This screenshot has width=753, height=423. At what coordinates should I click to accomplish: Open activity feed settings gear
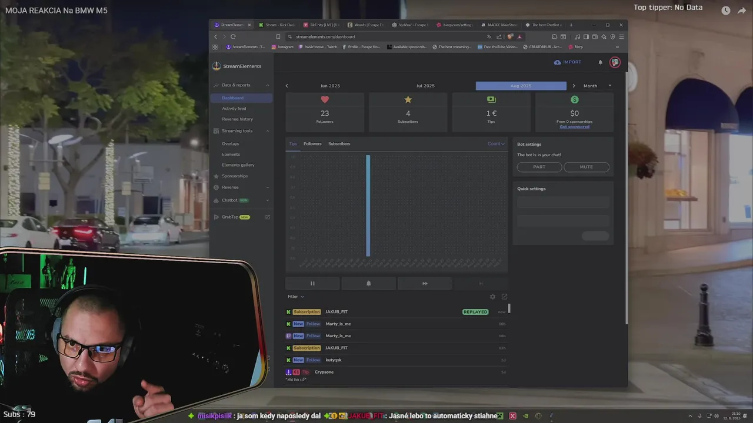[x=493, y=297]
